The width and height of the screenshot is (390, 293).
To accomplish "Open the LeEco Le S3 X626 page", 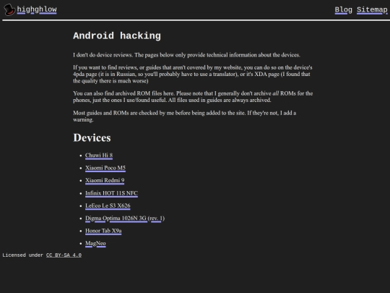I will (108, 205).
